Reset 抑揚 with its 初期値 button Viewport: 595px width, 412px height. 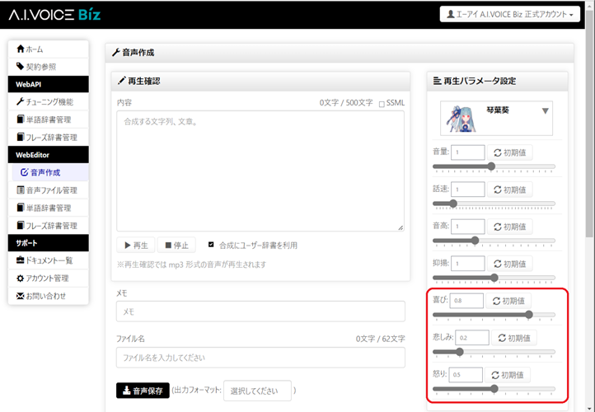pyautogui.click(x=509, y=264)
